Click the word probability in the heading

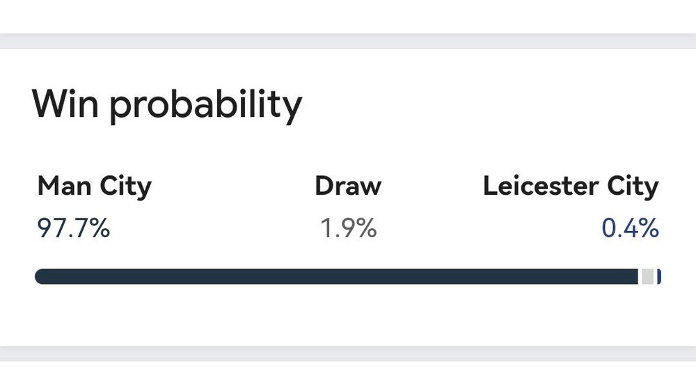click(206, 106)
